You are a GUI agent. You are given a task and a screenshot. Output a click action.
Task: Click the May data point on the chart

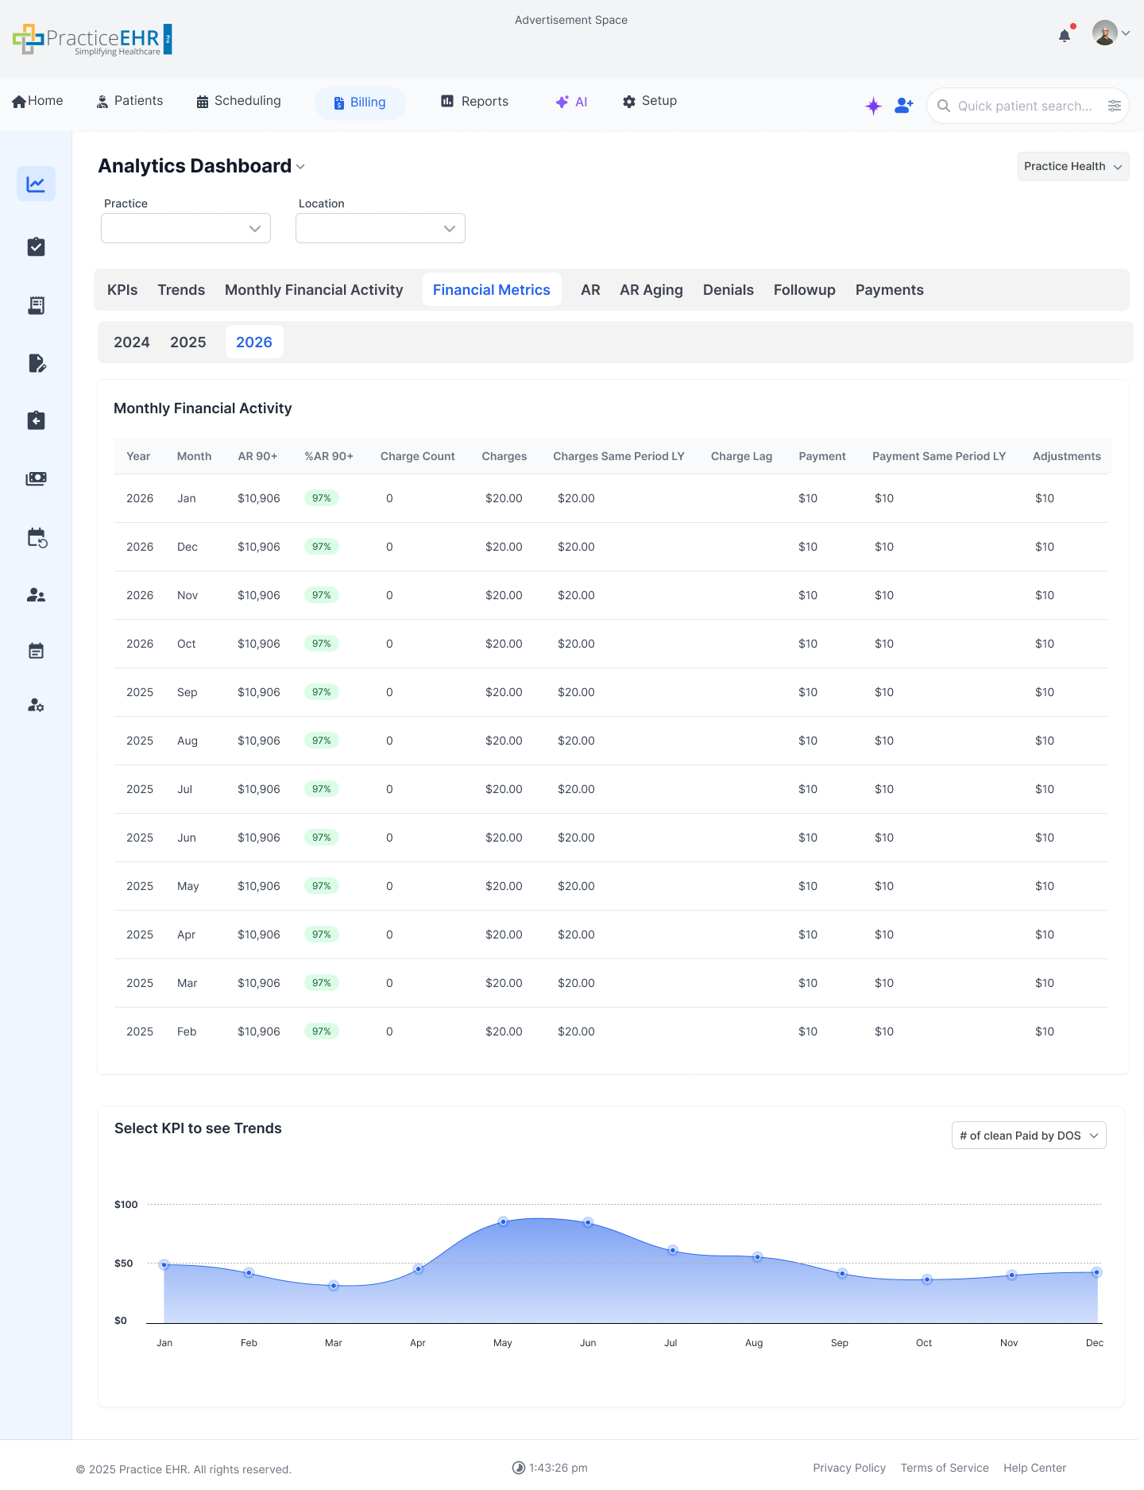503,1221
